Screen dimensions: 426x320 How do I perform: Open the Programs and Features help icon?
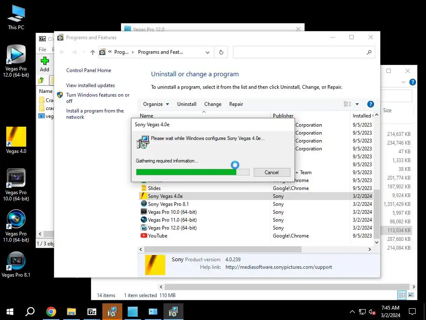(370, 104)
